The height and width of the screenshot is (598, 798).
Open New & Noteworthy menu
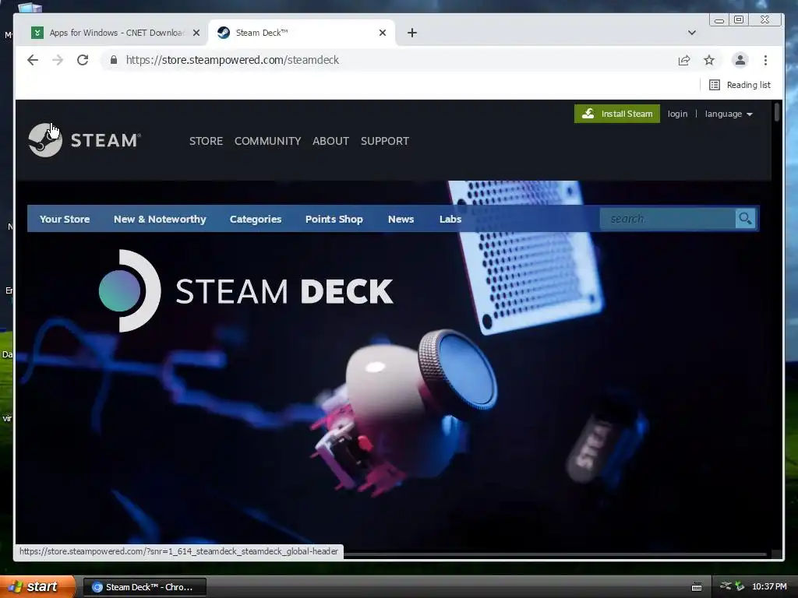(160, 219)
